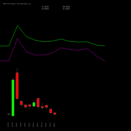Click the tall red candlestick for 29 Dec
Image resolution: width=131 pixels, height=131 pixels.
pyautogui.click(x=17, y=86)
